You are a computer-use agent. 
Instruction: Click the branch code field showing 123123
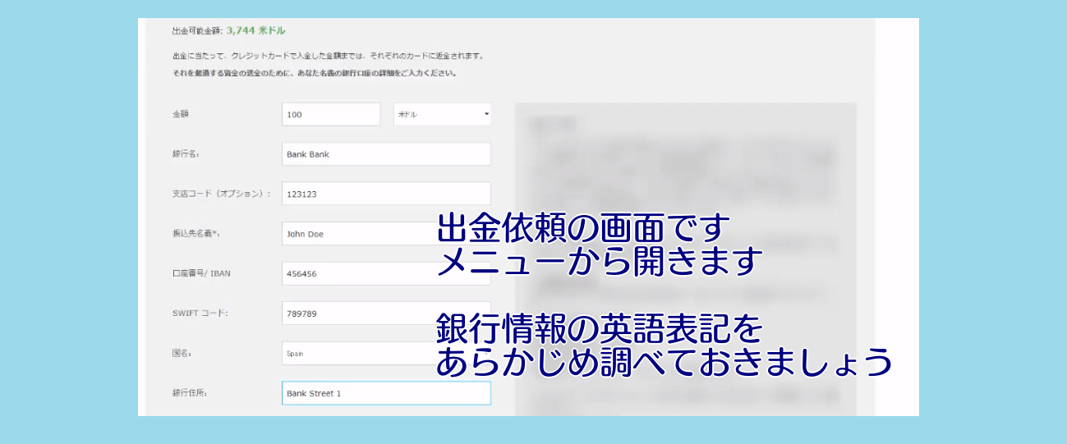[x=386, y=194]
